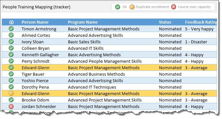Click Advanced IT Techniques program cell

point(92,87)
